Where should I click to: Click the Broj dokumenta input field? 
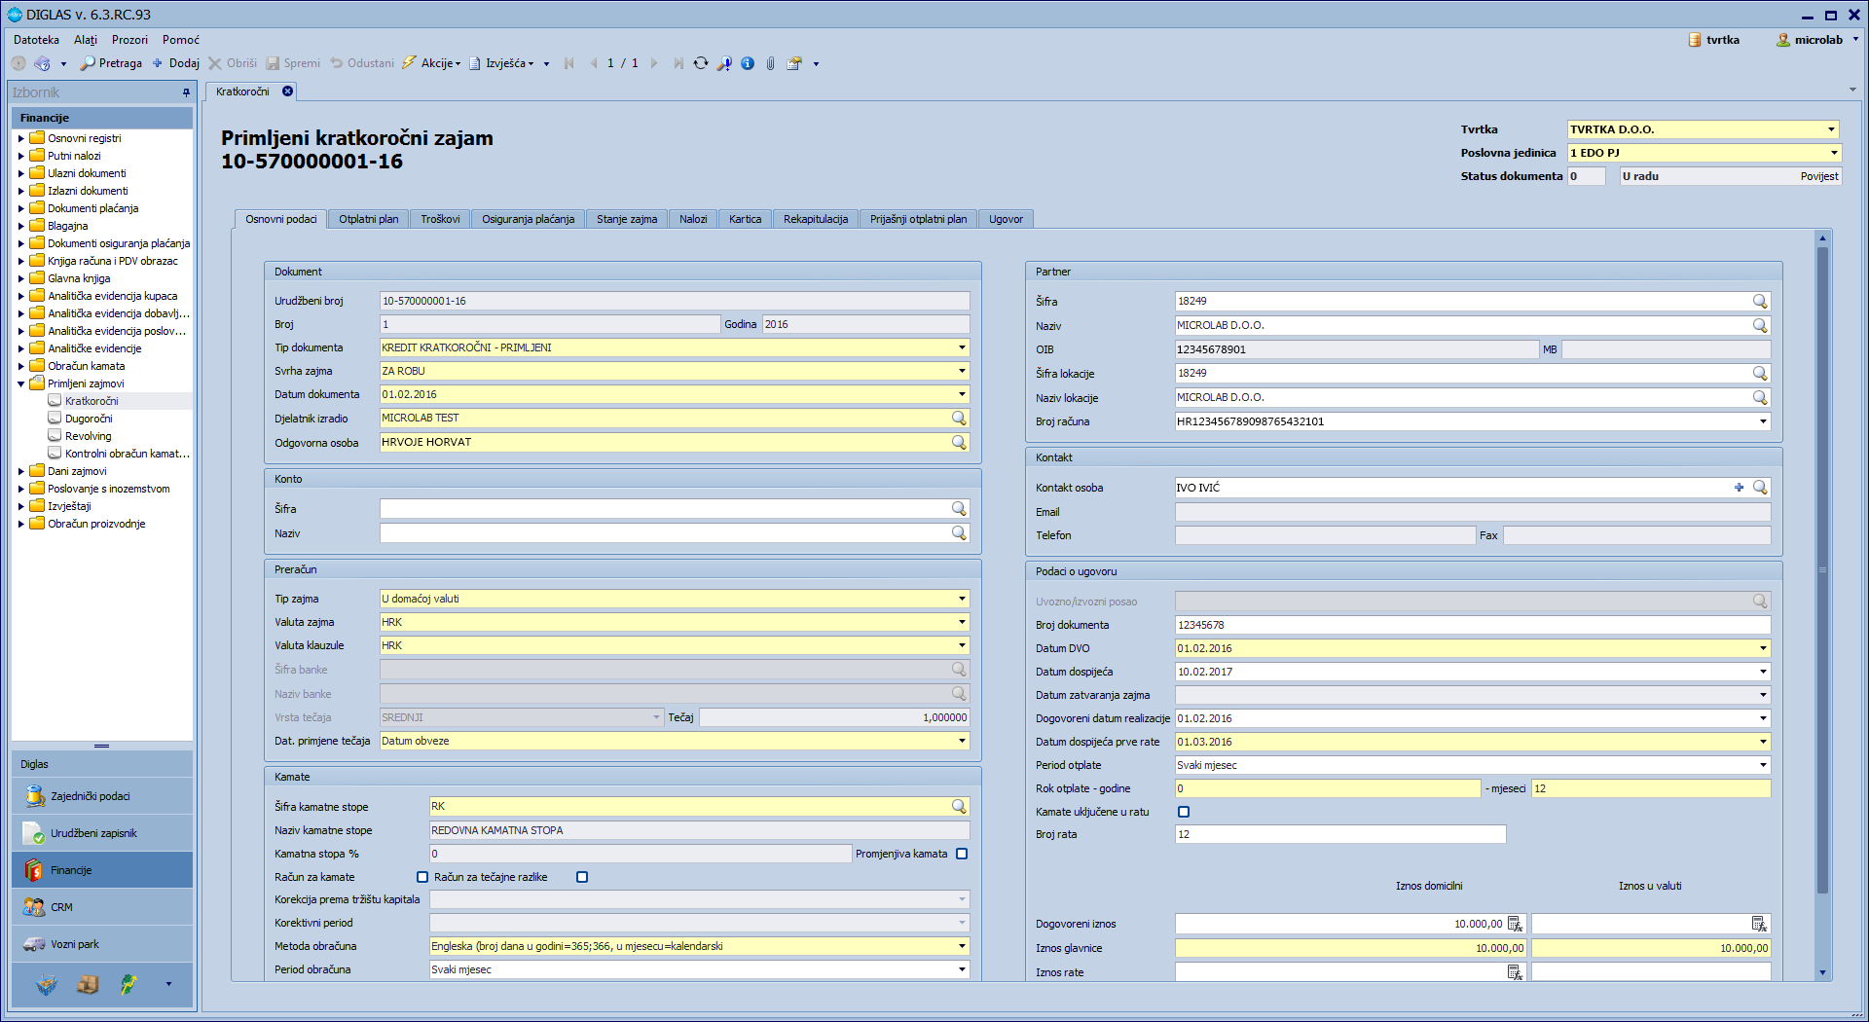[x=1471, y=625]
